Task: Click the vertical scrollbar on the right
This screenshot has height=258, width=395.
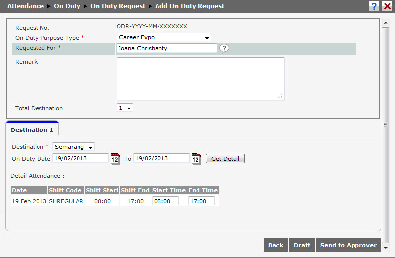Action: tap(386, 124)
